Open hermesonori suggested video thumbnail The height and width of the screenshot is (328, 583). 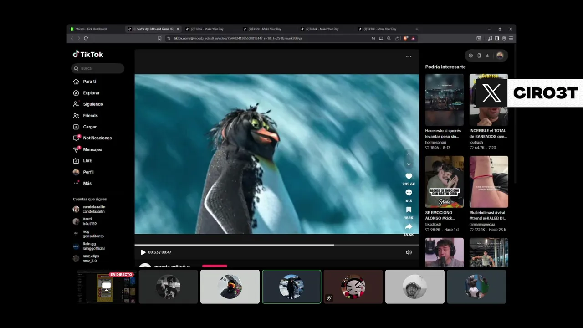click(x=445, y=100)
